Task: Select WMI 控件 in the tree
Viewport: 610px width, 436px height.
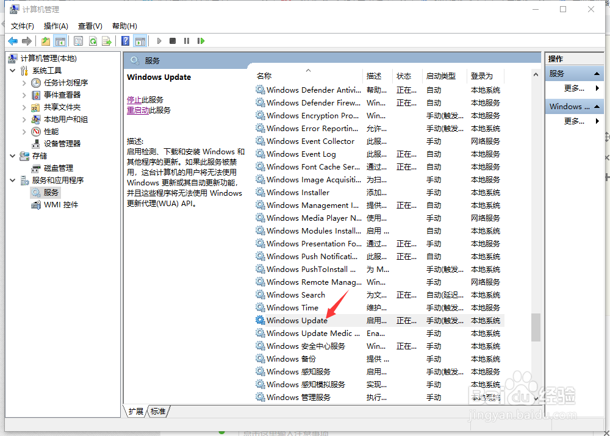Action: click(x=60, y=204)
